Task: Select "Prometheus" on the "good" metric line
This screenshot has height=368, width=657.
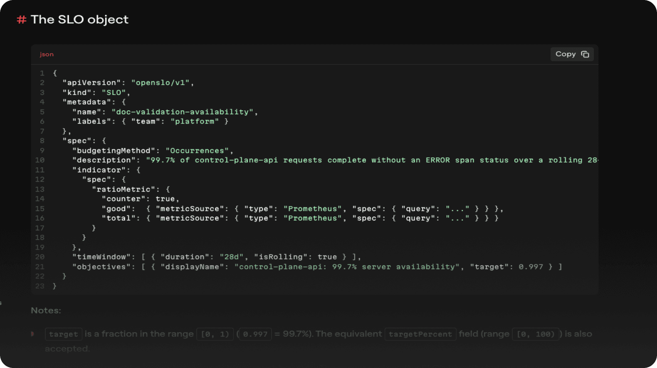Action: [x=313, y=209]
